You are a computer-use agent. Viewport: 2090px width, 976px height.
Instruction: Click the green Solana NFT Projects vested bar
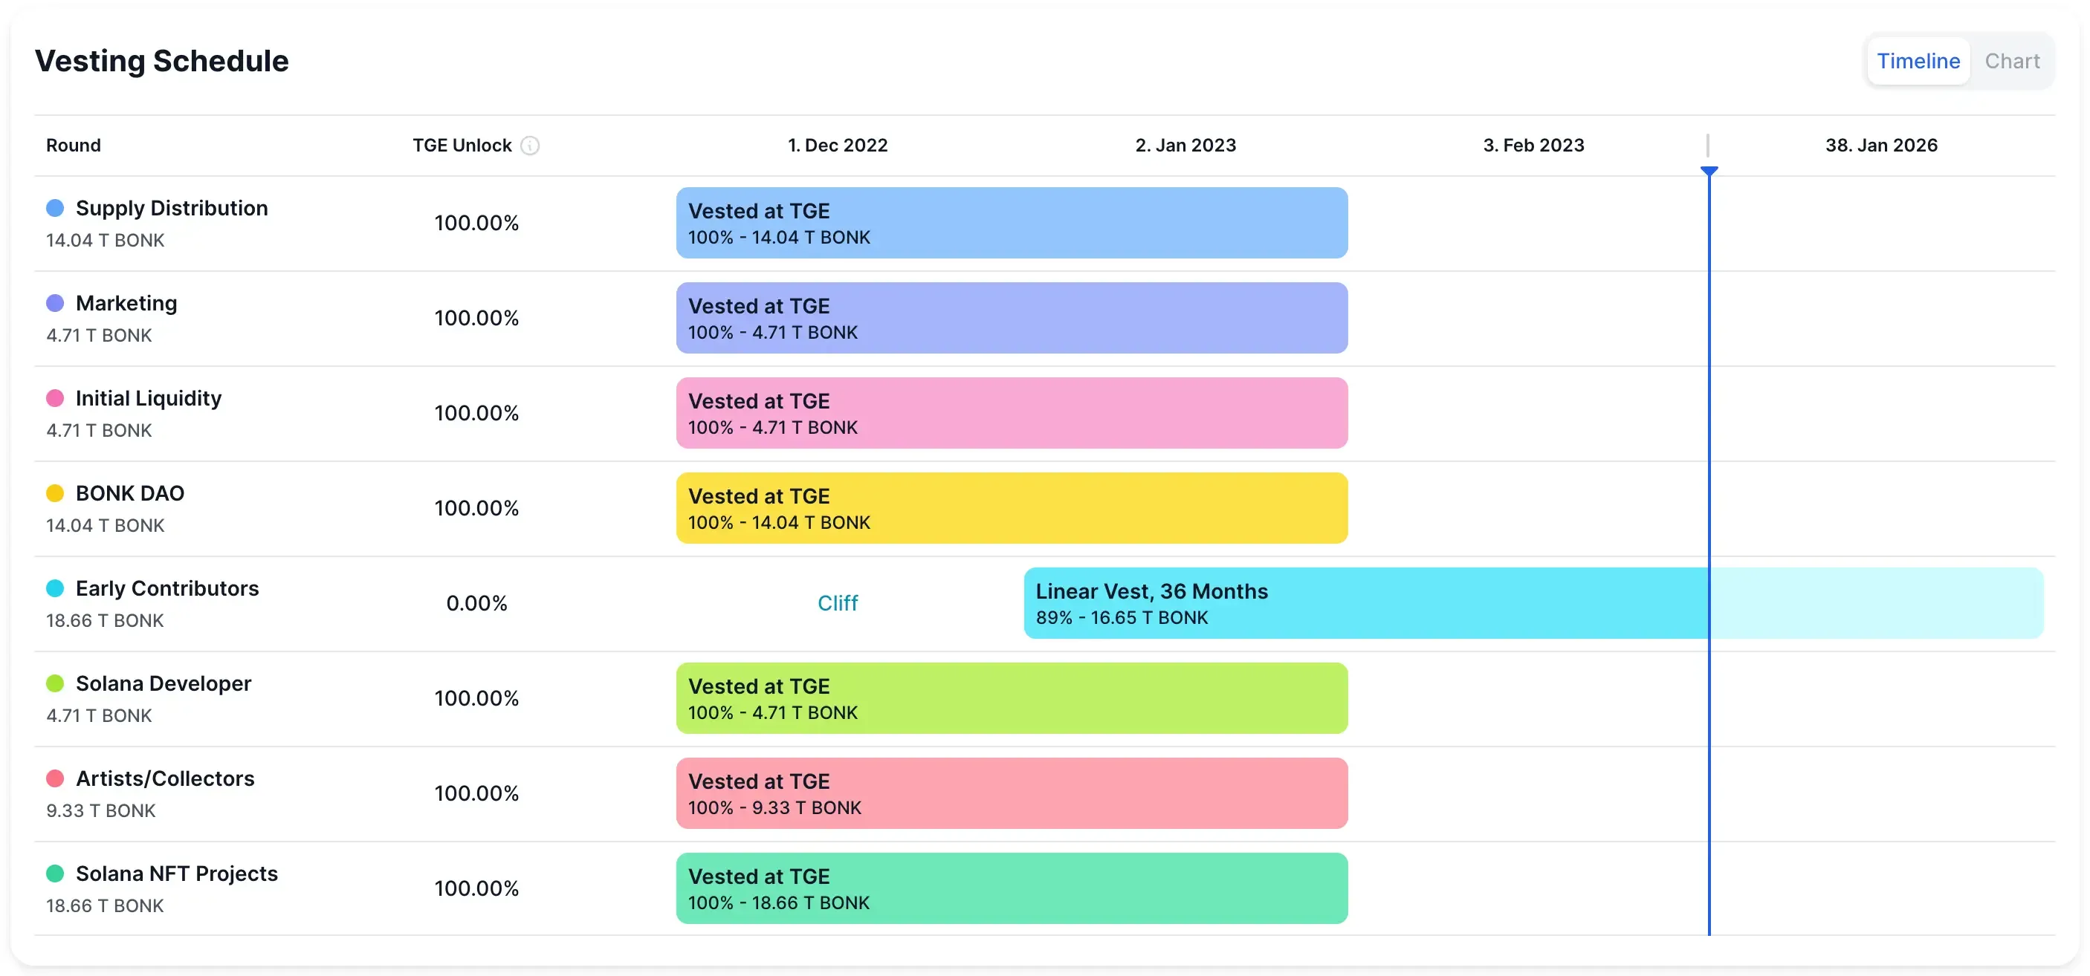click(x=1012, y=888)
